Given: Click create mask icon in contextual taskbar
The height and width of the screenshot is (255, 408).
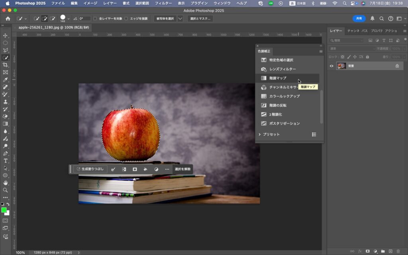Looking at the screenshot, I should tap(135, 169).
